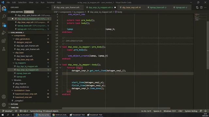
Task: Open the File menu
Action: [x=8, y=2]
